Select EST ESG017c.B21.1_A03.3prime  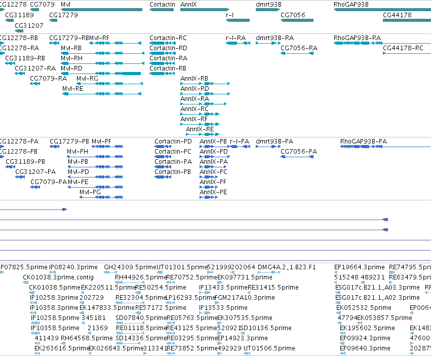tap(377, 288)
